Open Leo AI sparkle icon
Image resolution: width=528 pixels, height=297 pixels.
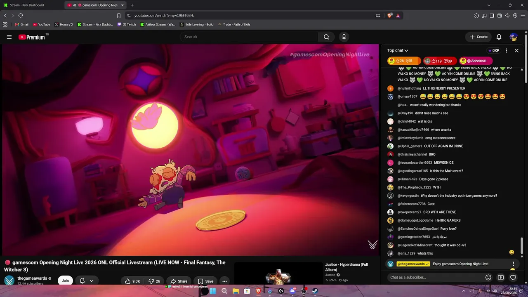tap(507, 16)
